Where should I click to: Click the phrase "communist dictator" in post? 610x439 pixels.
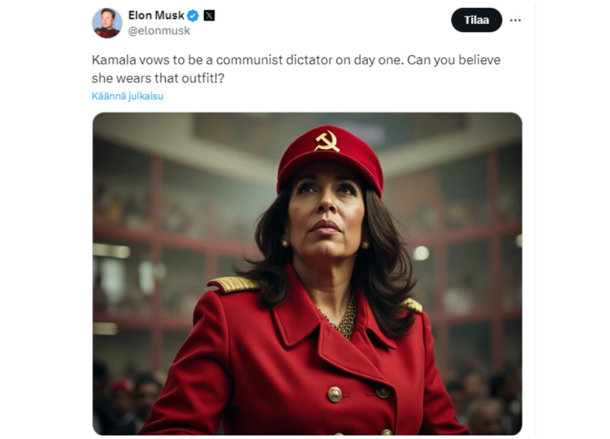click(x=275, y=60)
